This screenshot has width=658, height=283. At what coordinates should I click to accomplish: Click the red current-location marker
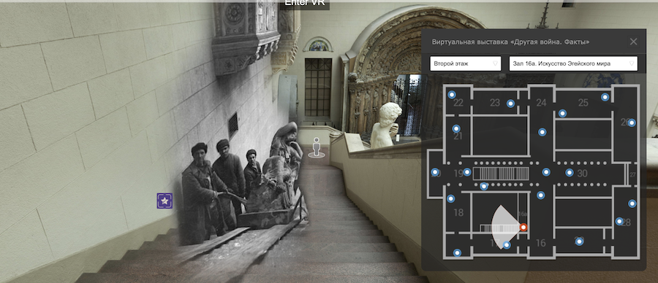coord(523,227)
